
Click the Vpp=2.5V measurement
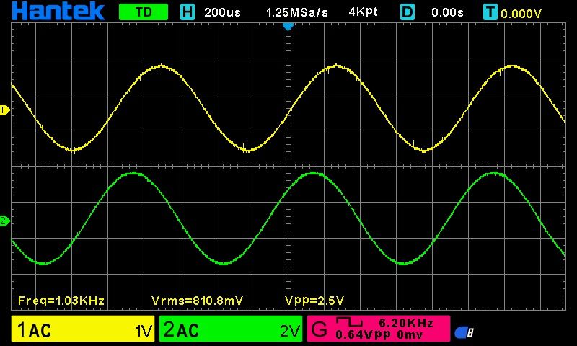(x=314, y=301)
